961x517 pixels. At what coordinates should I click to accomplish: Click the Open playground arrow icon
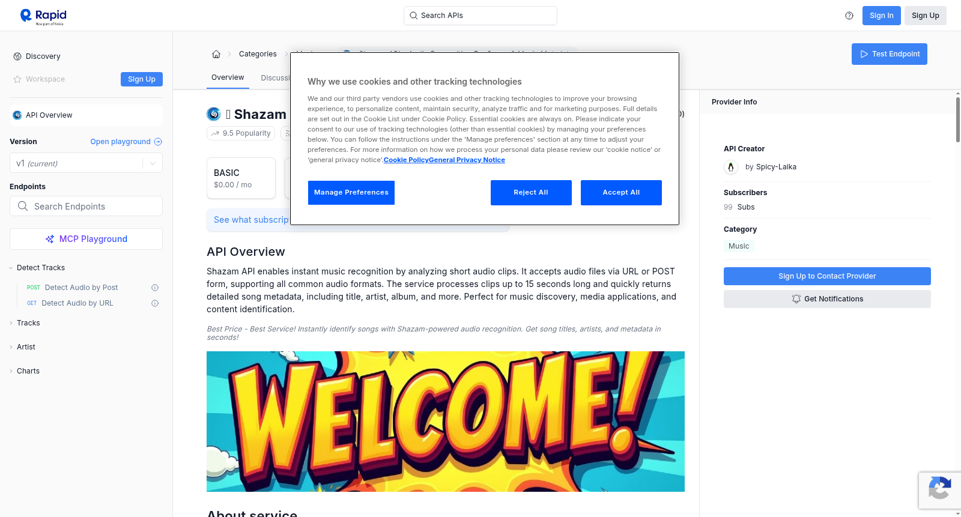tap(158, 142)
